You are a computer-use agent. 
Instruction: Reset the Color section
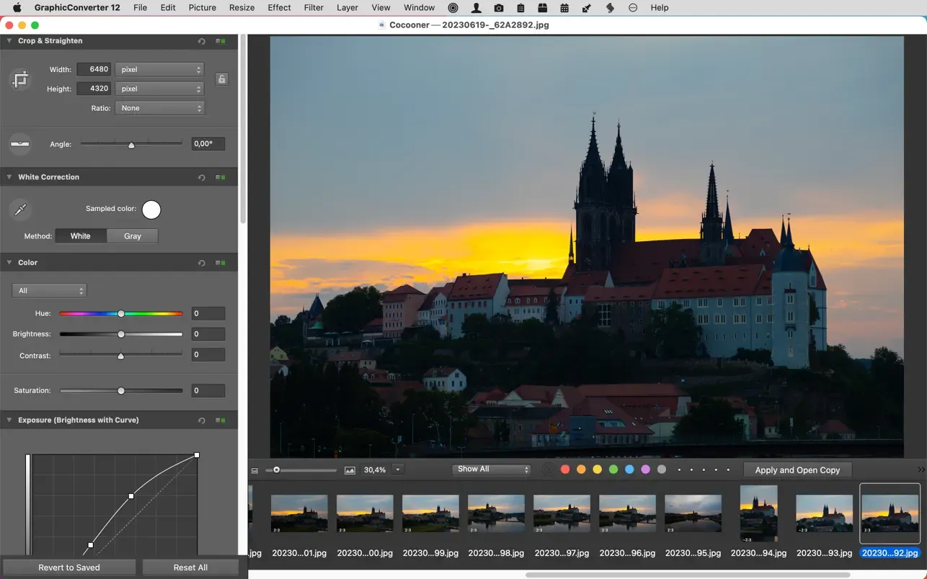[202, 263]
